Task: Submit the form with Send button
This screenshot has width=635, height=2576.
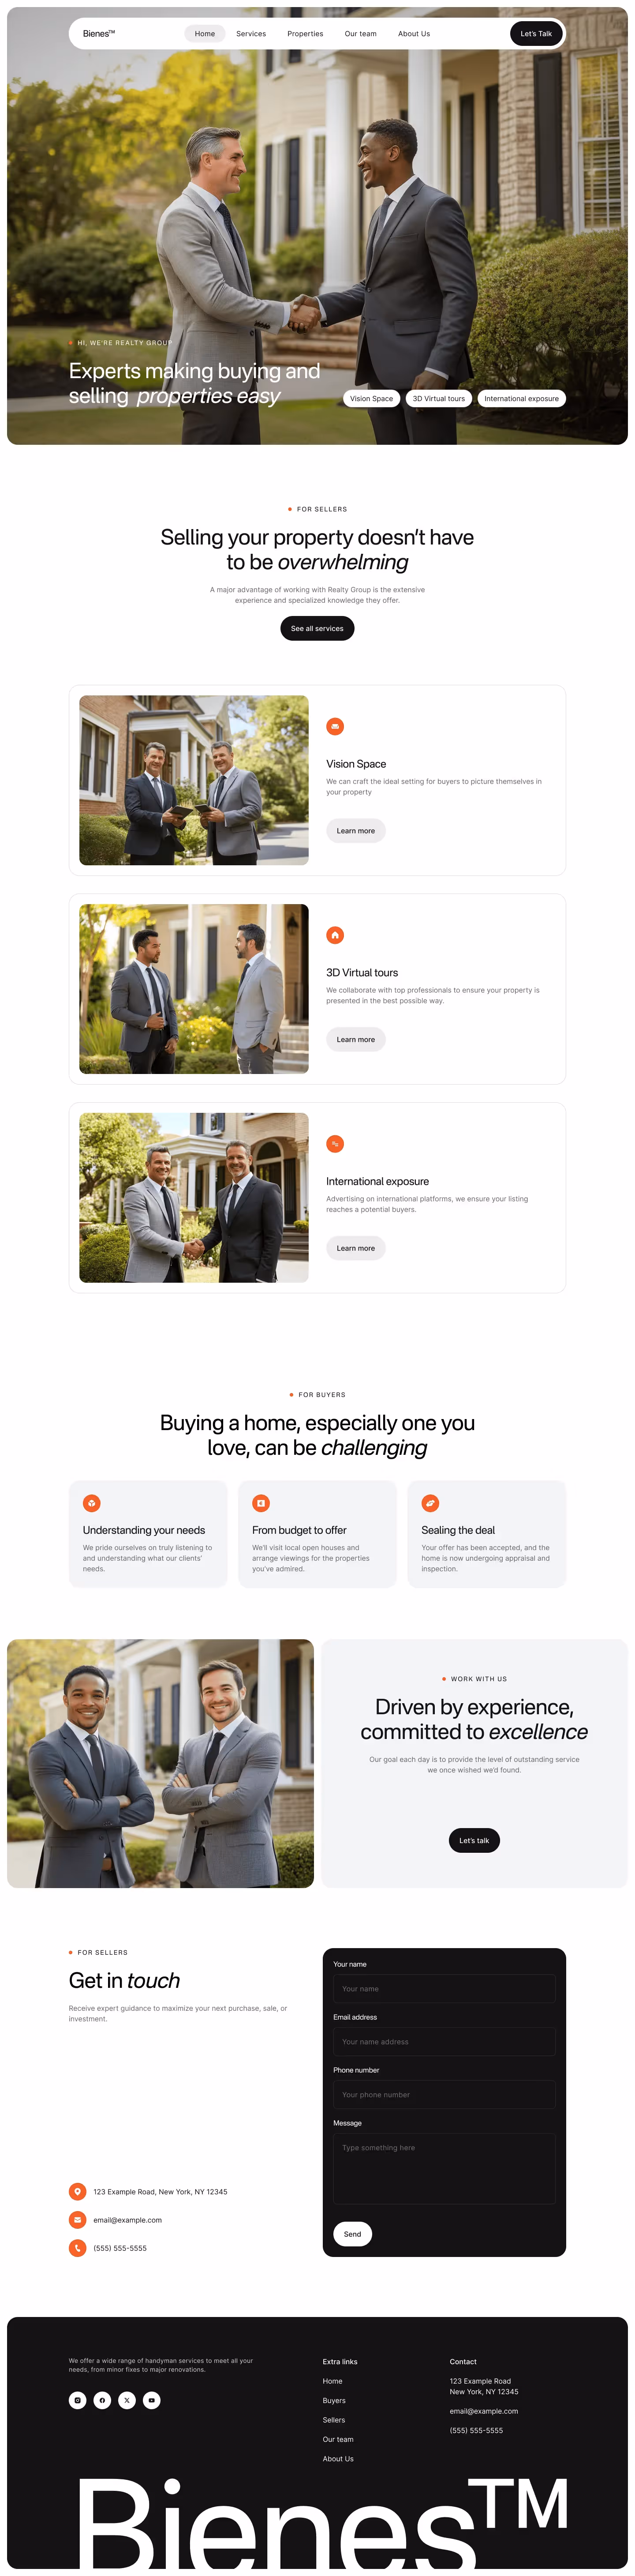Action: coord(352,2234)
